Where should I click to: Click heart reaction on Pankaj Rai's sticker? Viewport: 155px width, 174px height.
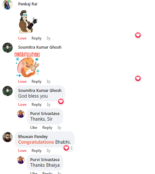(x=138, y=35)
